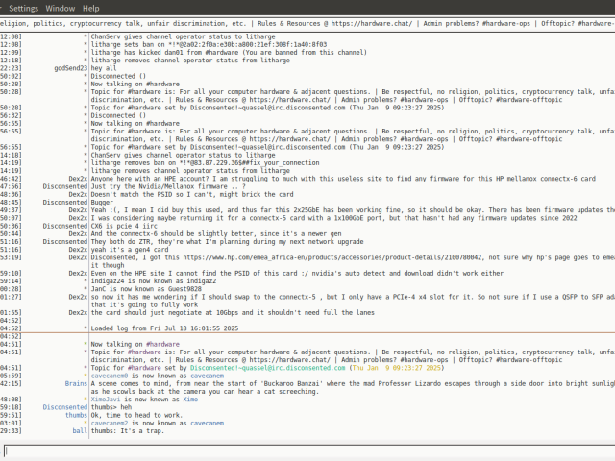
Task: Select 'Ok, time to head to work.' message
Action: tap(136, 415)
